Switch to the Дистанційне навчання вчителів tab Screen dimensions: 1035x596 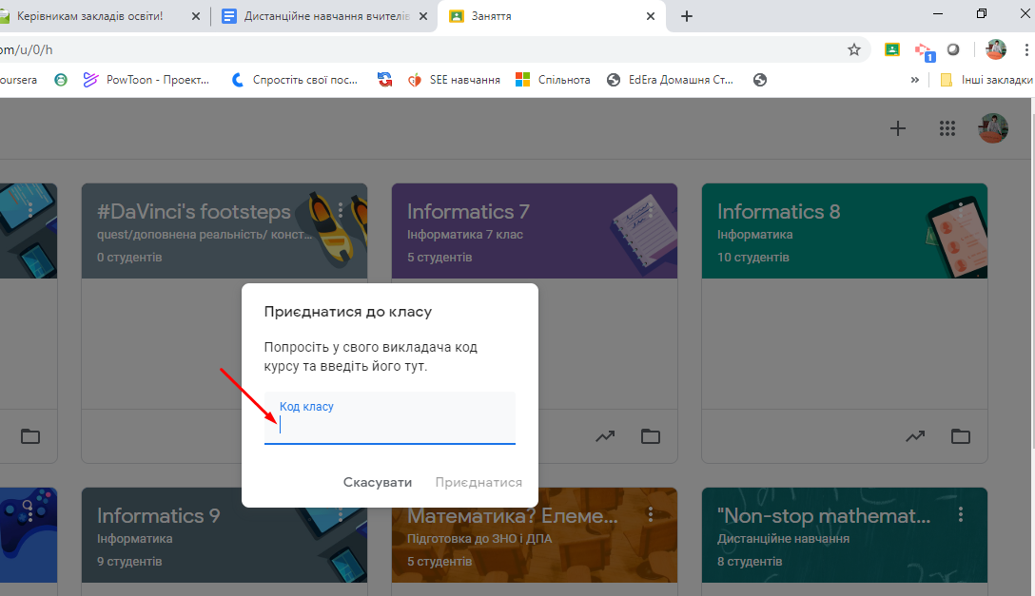point(324,16)
